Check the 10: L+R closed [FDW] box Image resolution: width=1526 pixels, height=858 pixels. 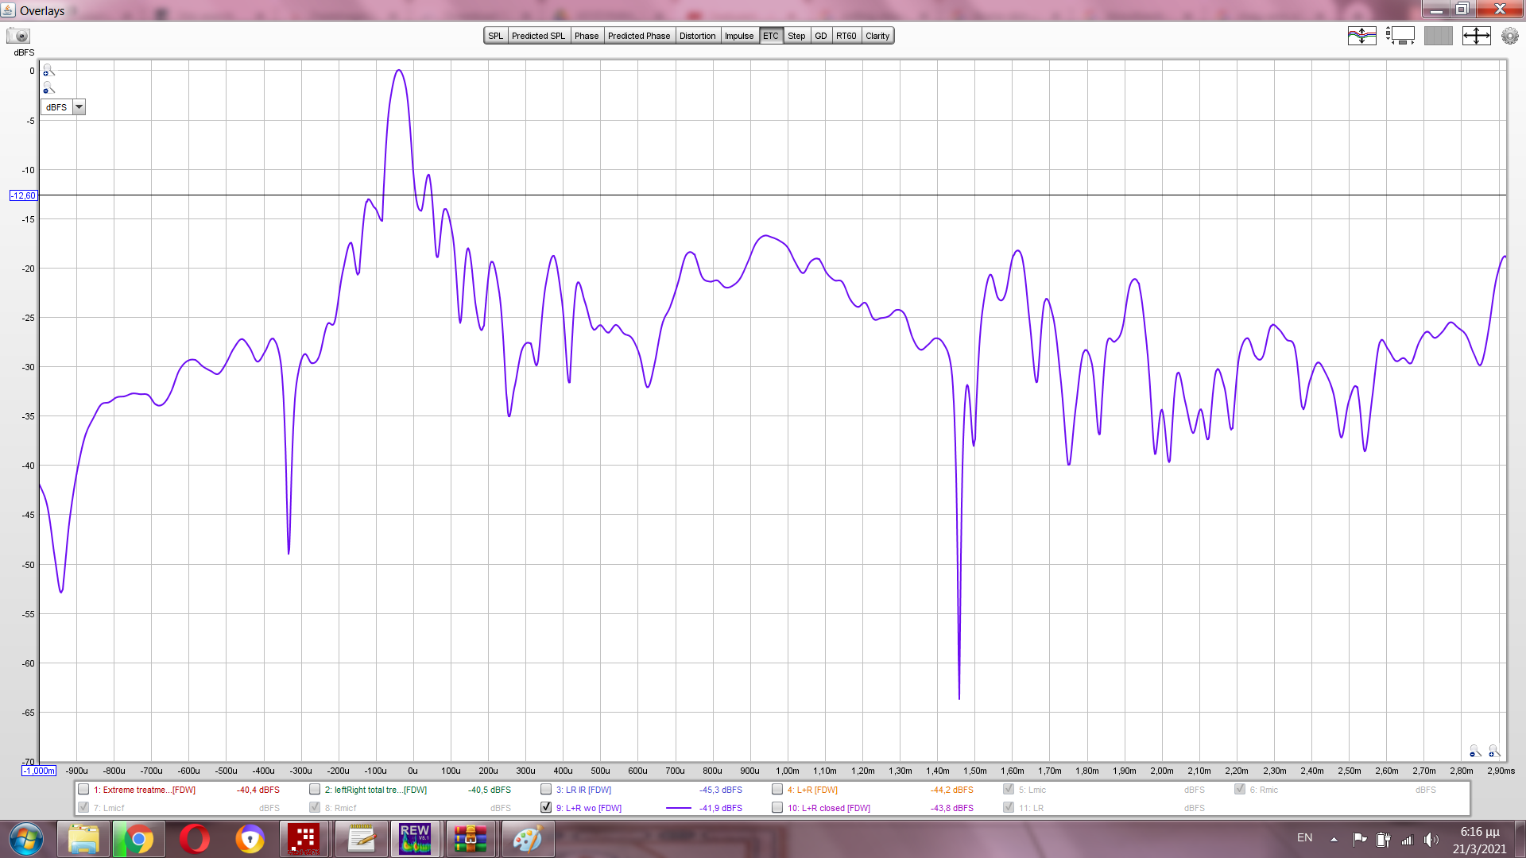click(777, 807)
